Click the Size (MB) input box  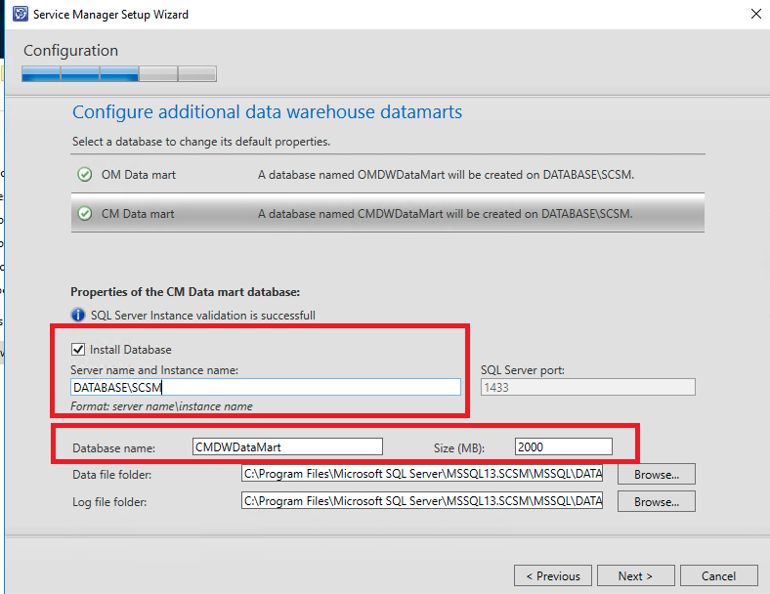coord(564,446)
